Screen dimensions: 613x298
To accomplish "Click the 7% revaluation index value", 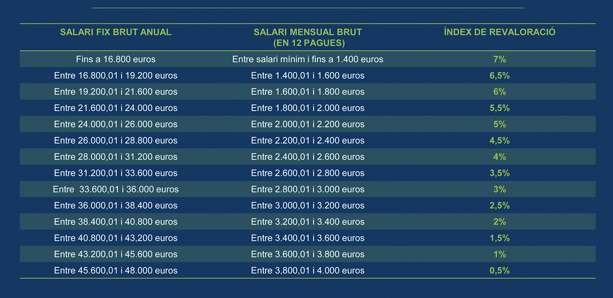I will point(499,59).
